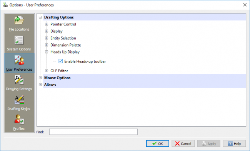Click the application icon in title bar
This screenshot has height=151, width=250.
5,5
